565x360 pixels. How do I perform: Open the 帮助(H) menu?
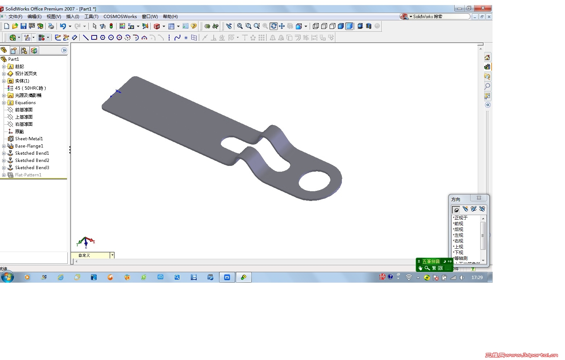[x=170, y=17]
